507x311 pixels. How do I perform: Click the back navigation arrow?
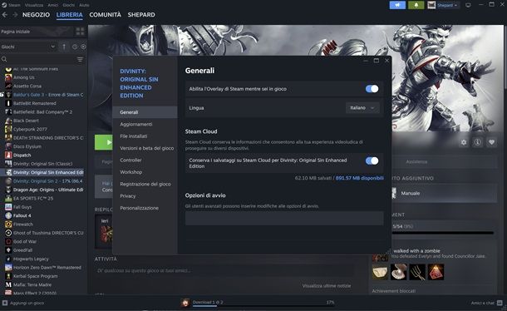tap(5, 15)
